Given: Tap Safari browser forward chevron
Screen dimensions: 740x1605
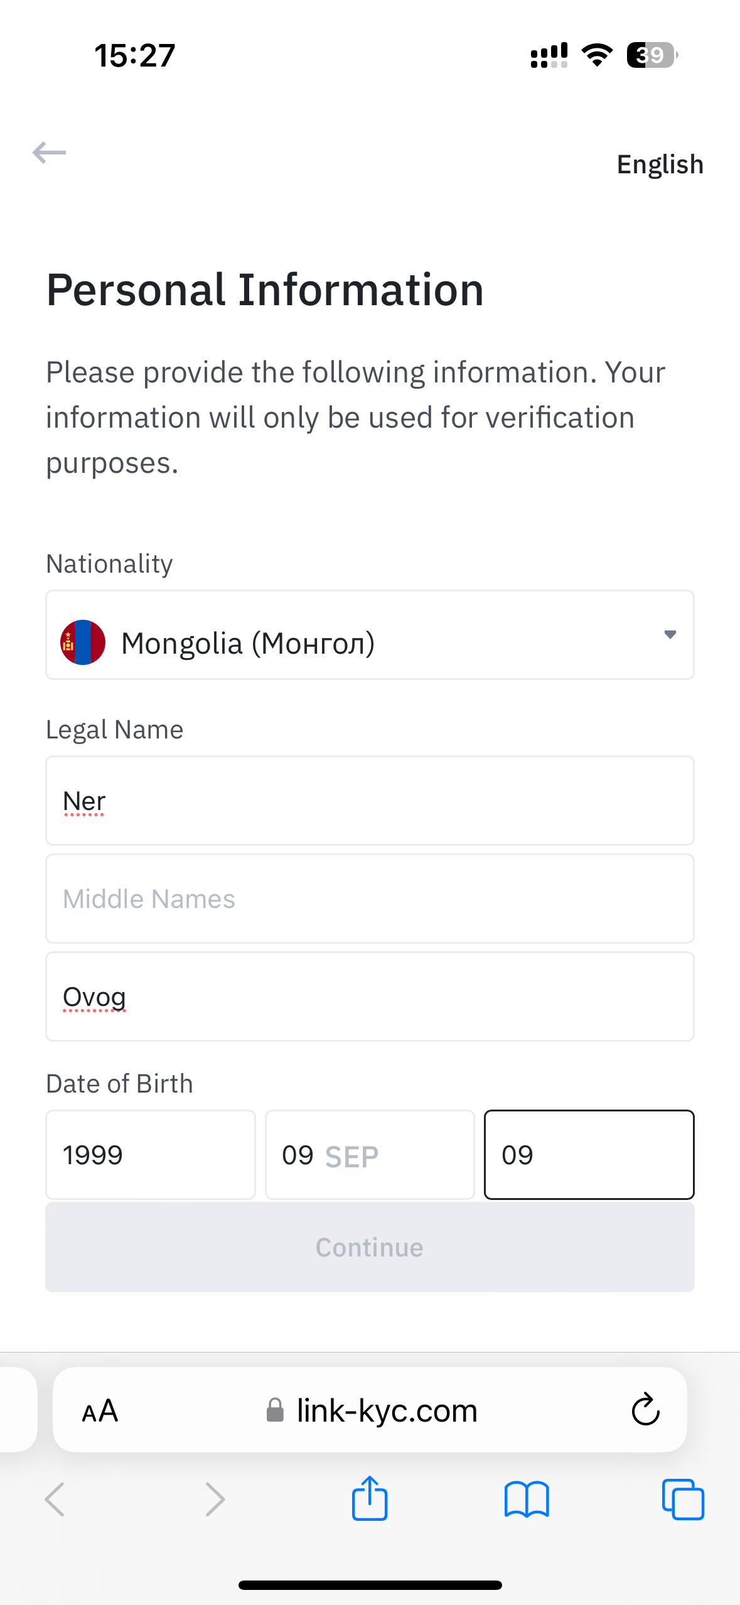Looking at the screenshot, I should click(x=215, y=1500).
